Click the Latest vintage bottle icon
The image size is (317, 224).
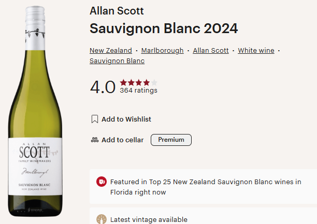pos(102,219)
